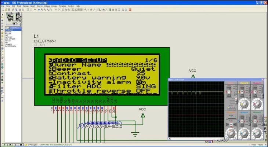Open the View menu
The height and width of the screenshot is (147, 268).
click(x=8, y=6)
